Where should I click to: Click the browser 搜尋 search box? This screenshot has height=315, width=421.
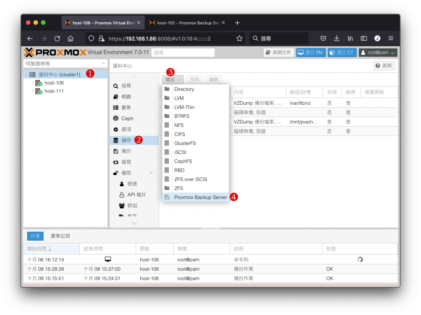coord(279,39)
